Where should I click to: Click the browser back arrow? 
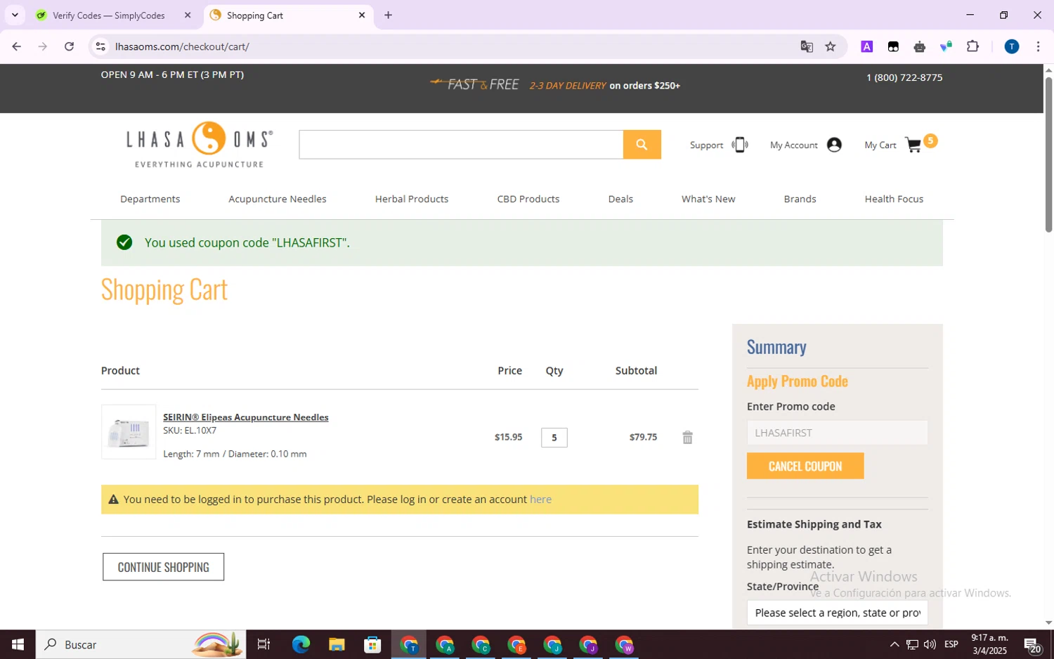point(16,46)
